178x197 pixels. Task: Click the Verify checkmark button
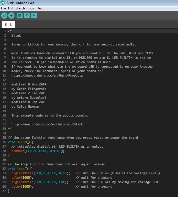pos(4,16)
